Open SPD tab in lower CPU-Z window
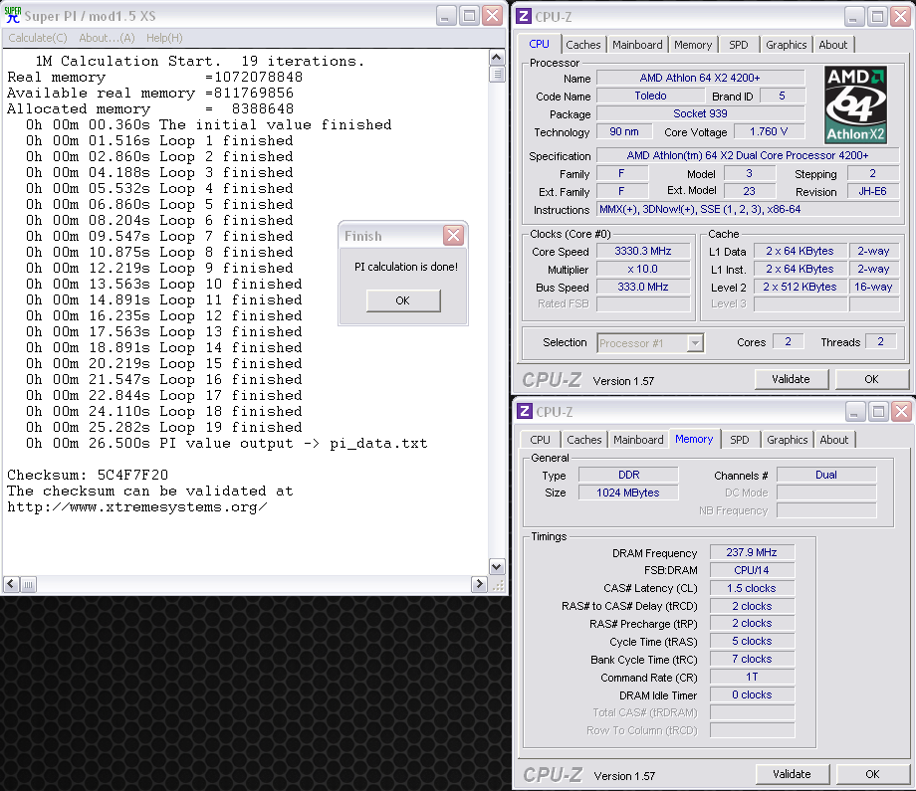Viewport: 916px width, 791px height. tap(740, 440)
